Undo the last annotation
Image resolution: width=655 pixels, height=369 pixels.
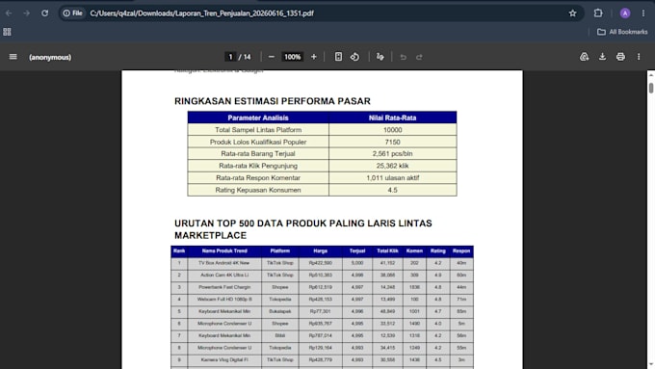[x=403, y=57]
